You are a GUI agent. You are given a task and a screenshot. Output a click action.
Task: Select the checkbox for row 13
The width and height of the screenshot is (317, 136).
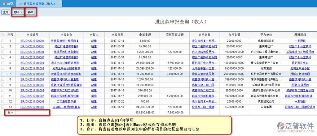(x=3, y=107)
